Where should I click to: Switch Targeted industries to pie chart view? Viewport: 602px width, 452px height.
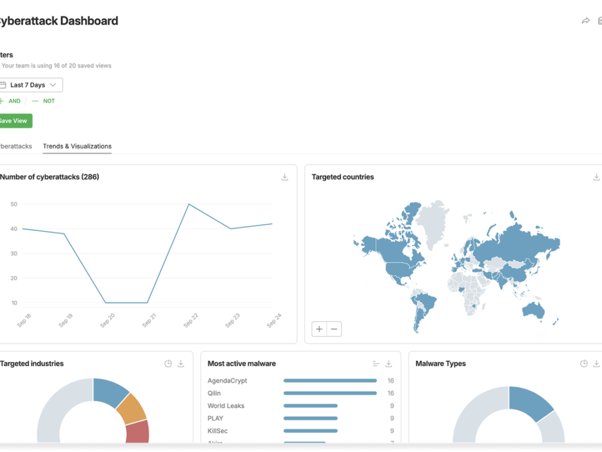pyautogui.click(x=168, y=363)
